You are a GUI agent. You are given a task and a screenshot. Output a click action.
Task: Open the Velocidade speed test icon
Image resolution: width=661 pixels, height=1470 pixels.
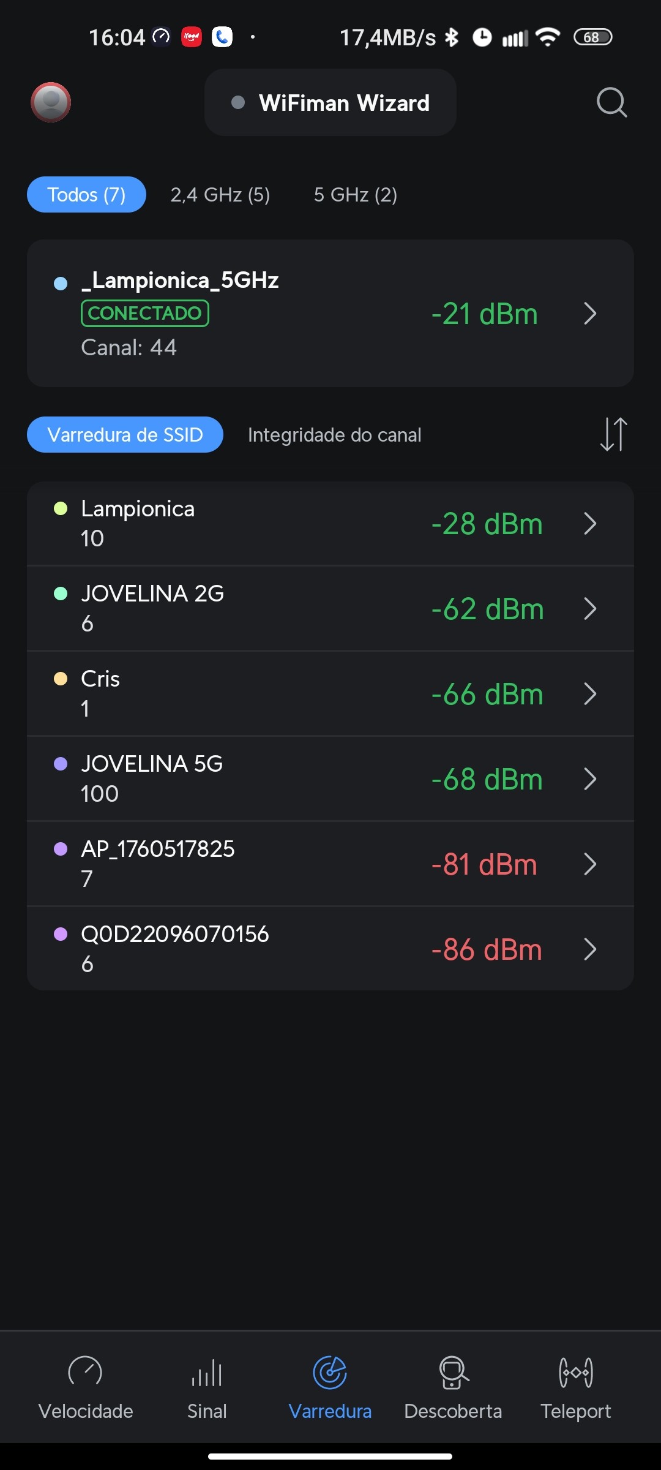[x=85, y=1372]
